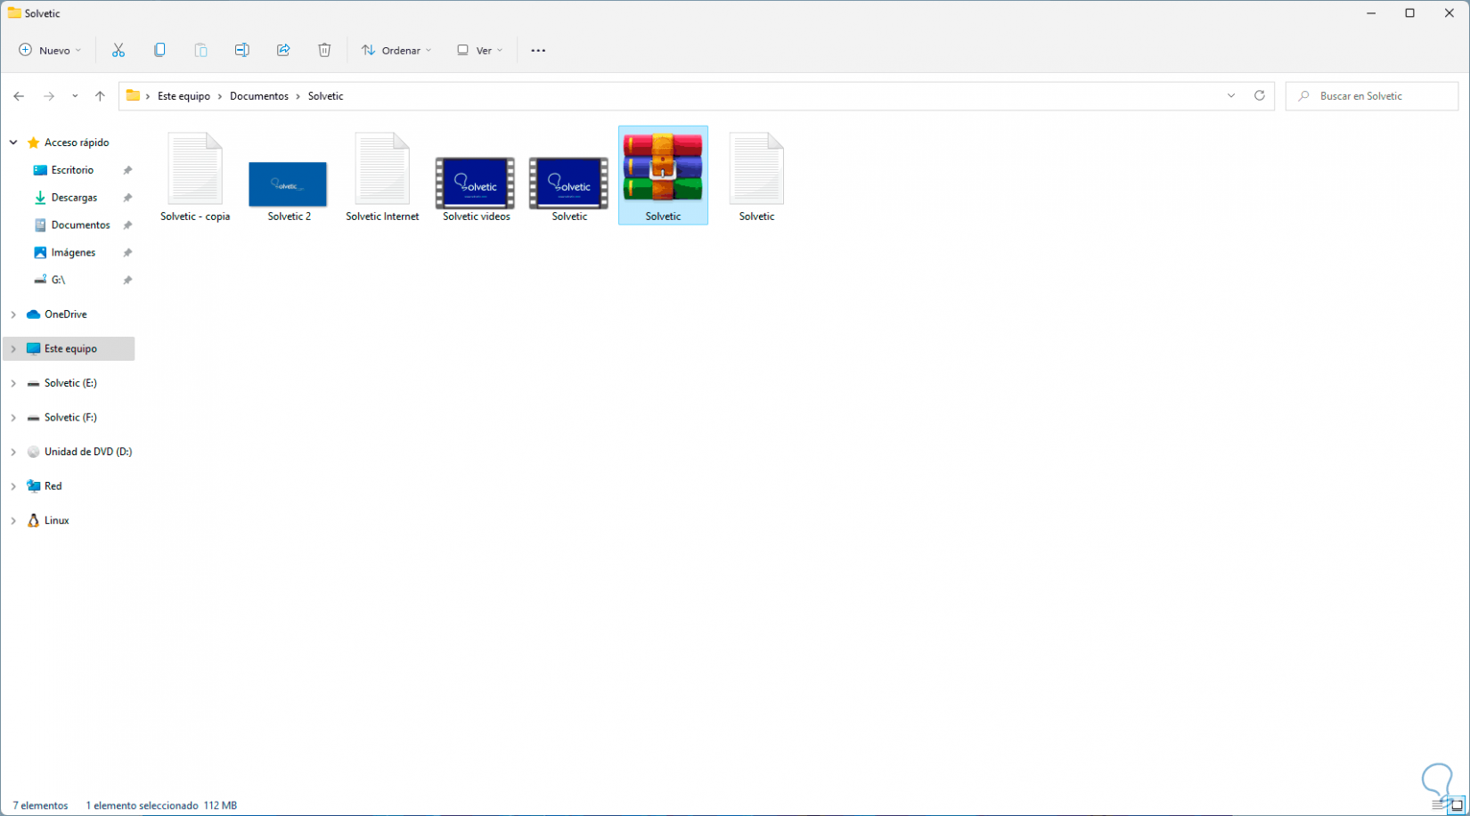Click the chevron after Este equipo in breadcrumb
The width and height of the screenshot is (1470, 816).
pos(220,96)
